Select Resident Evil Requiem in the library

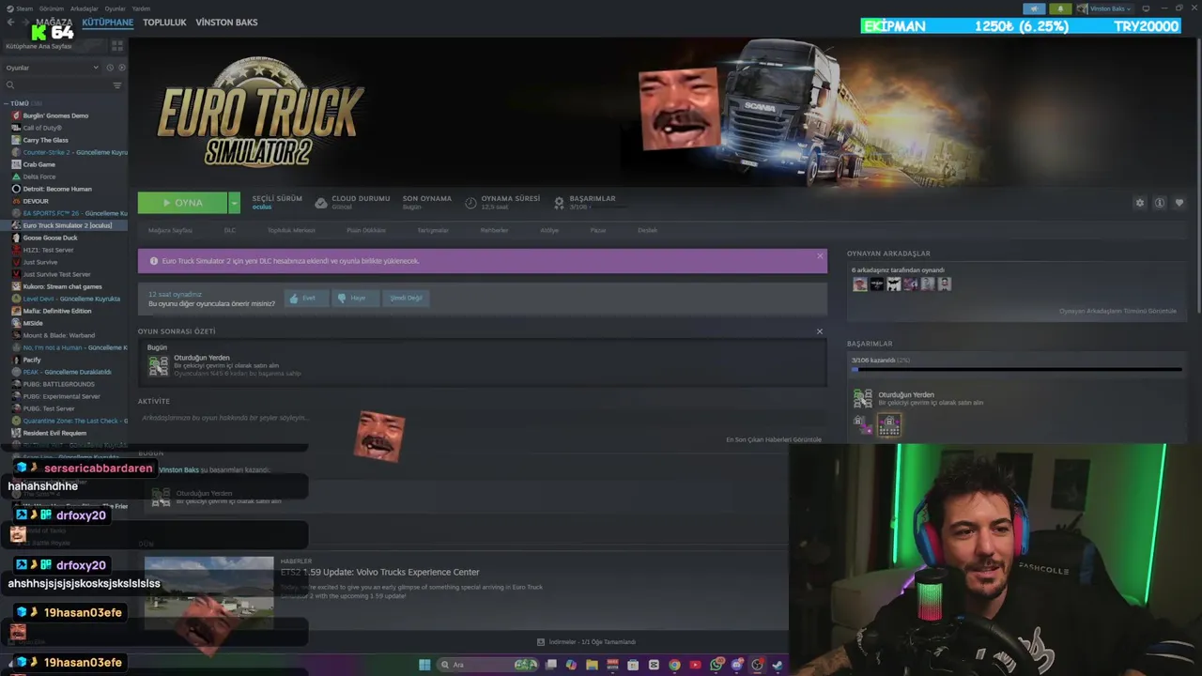(x=54, y=433)
